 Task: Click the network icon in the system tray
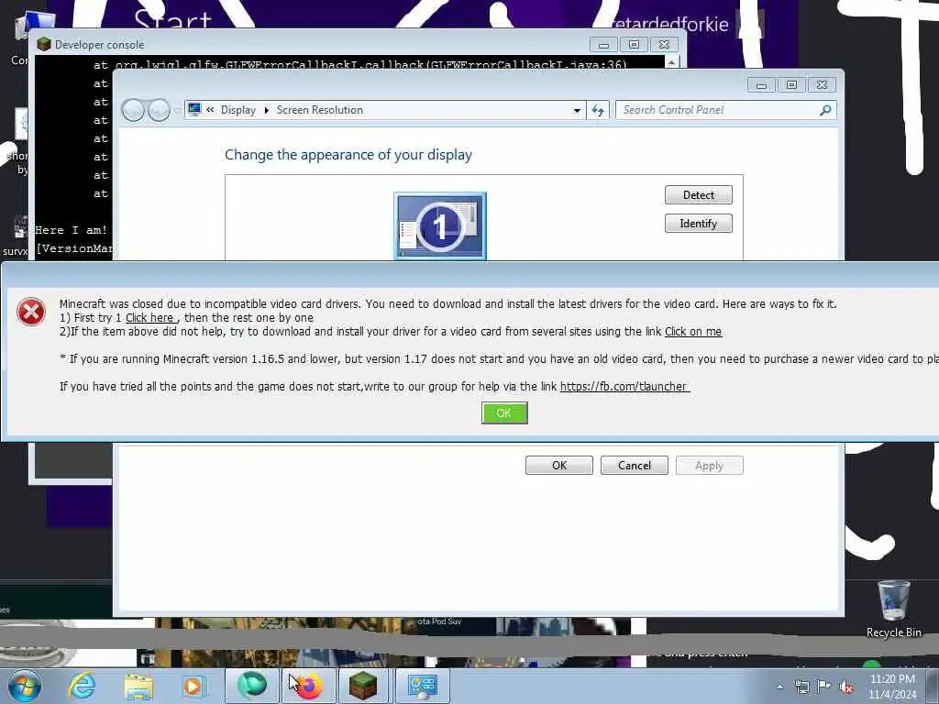tap(801, 687)
